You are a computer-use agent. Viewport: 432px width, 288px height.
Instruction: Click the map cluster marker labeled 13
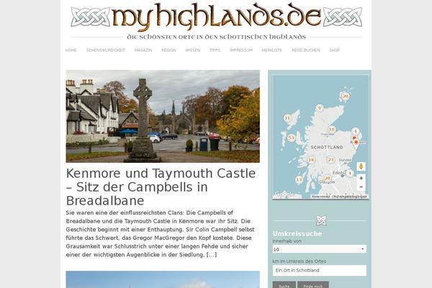(299, 180)
